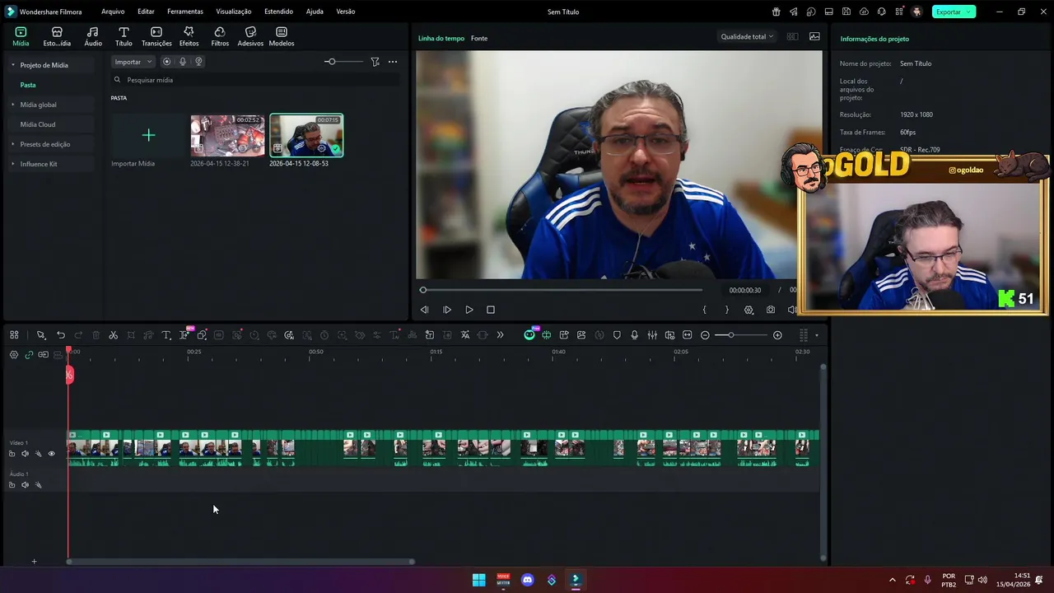Image resolution: width=1054 pixels, height=593 pixels.
Task: Mute the Vídeo 1 track
Action: pos(25,454)
